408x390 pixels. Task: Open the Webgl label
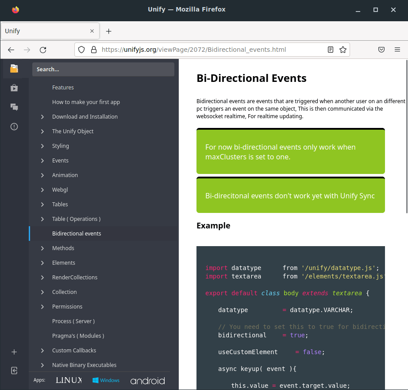[x=60, y=190]
